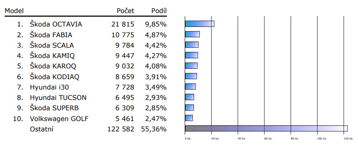358x146 pixels.
Task: Click the Podíl column header
Action: [x=159, y=11]
